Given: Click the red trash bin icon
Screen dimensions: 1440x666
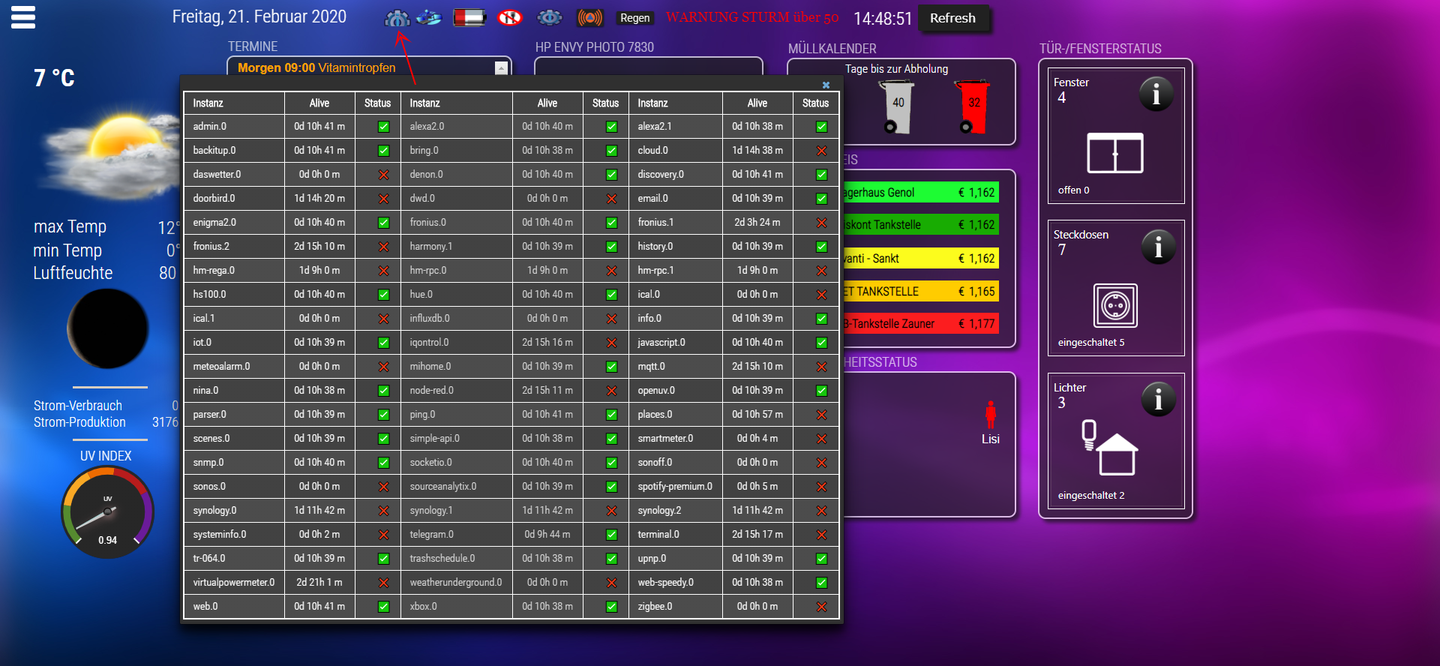Looking at the screenshot, I should [973, 107].
